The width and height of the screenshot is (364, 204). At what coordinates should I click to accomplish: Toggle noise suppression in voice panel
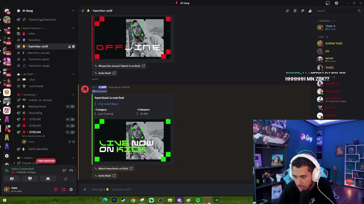pyautogui.click(x=64, y=171)
